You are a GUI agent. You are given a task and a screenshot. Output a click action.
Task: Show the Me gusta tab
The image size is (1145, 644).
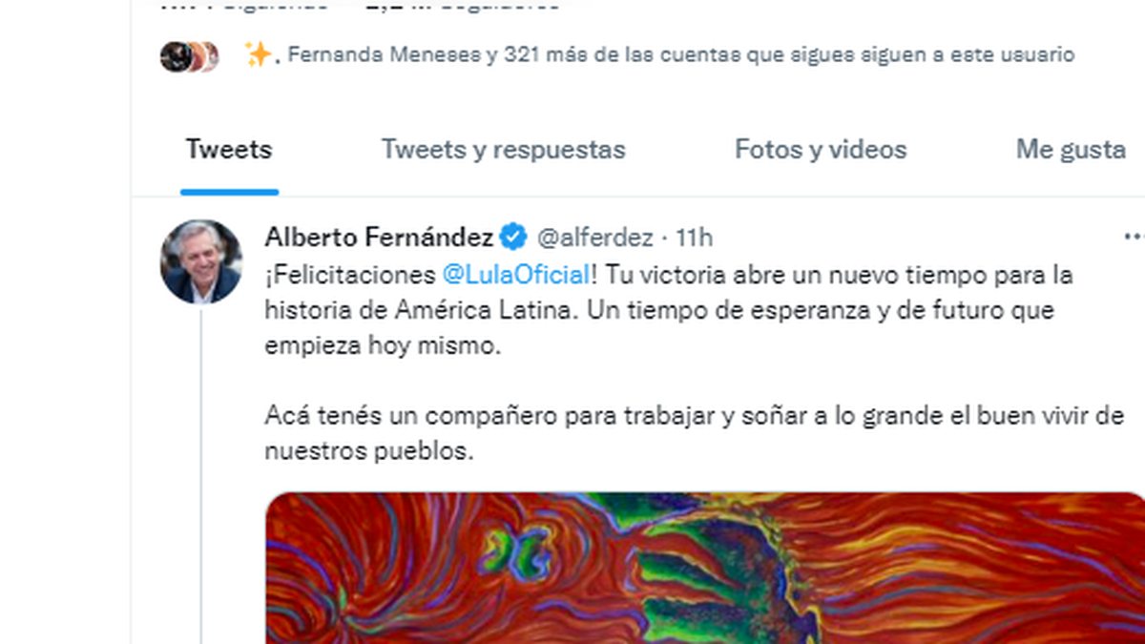click(1071, 150)
